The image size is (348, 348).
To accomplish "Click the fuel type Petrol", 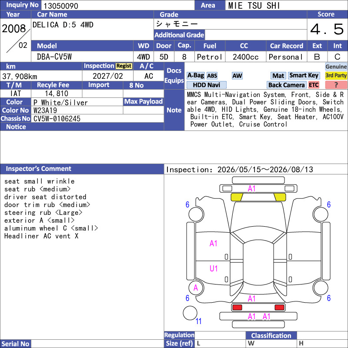I will 210,57.
